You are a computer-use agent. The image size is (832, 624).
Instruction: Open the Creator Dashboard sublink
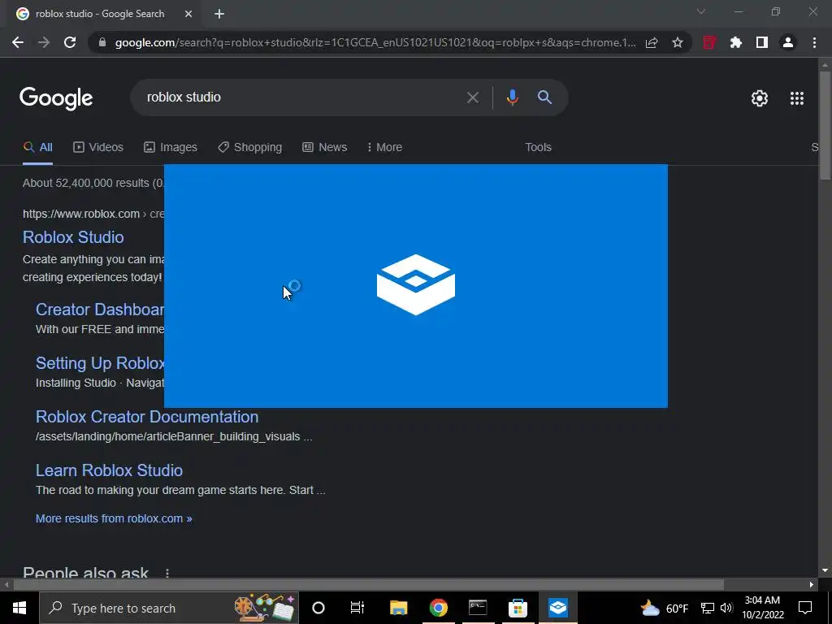(100, 310)
